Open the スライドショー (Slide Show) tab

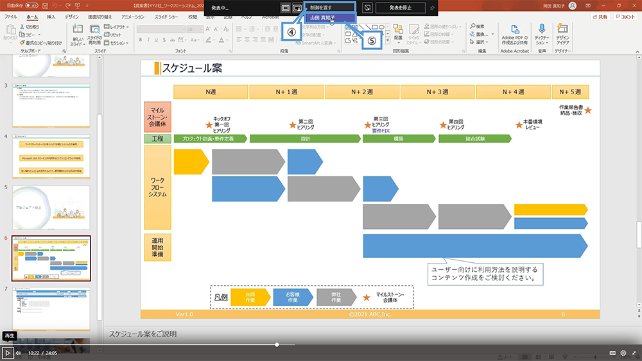166,17
